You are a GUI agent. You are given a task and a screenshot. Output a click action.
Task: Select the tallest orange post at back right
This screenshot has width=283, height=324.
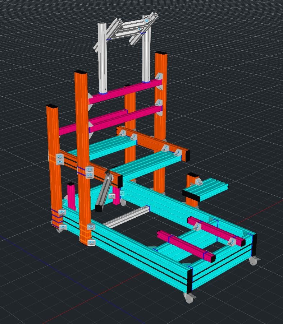(161, 119)
